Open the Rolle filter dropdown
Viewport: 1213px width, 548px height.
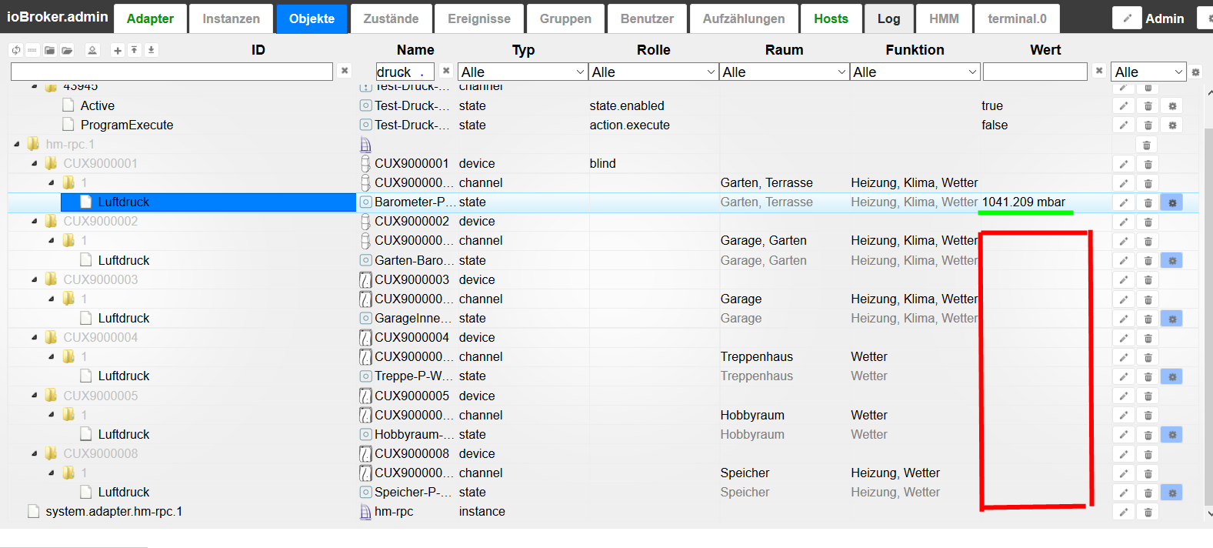(x=653, y=72)
